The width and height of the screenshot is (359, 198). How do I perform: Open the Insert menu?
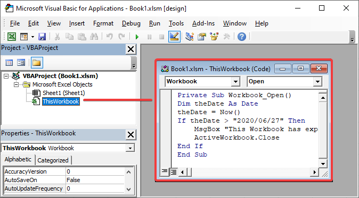point(77,23)
